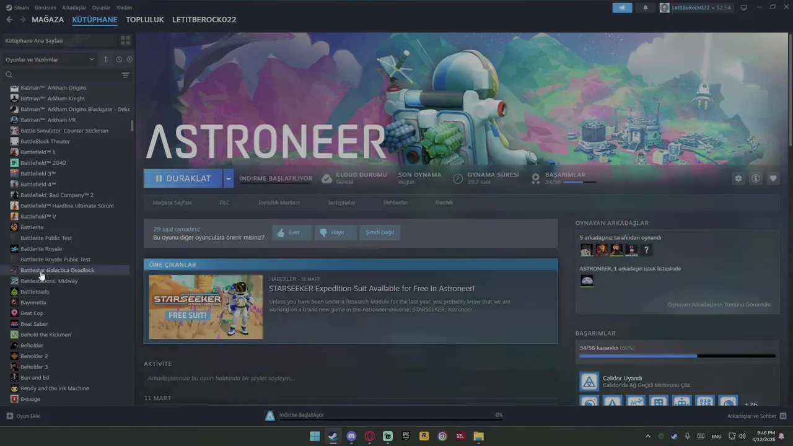Open Epic Games Launcher from taskbar
793x446 pixels.
pos(406,436)
